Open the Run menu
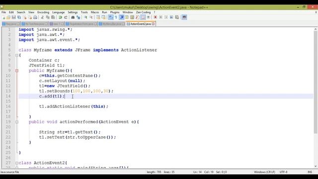Image resolution: width=318 pixels, height=179 pixels. pyautogui.click(x=104, y=12)
